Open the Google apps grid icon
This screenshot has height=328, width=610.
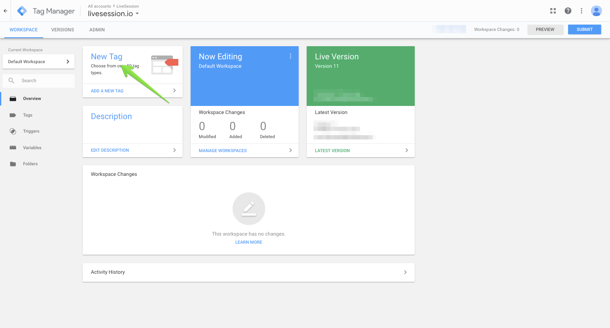553,11
